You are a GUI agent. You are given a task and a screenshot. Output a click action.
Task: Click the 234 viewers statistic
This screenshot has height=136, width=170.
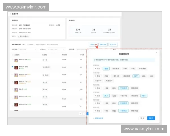78,31
